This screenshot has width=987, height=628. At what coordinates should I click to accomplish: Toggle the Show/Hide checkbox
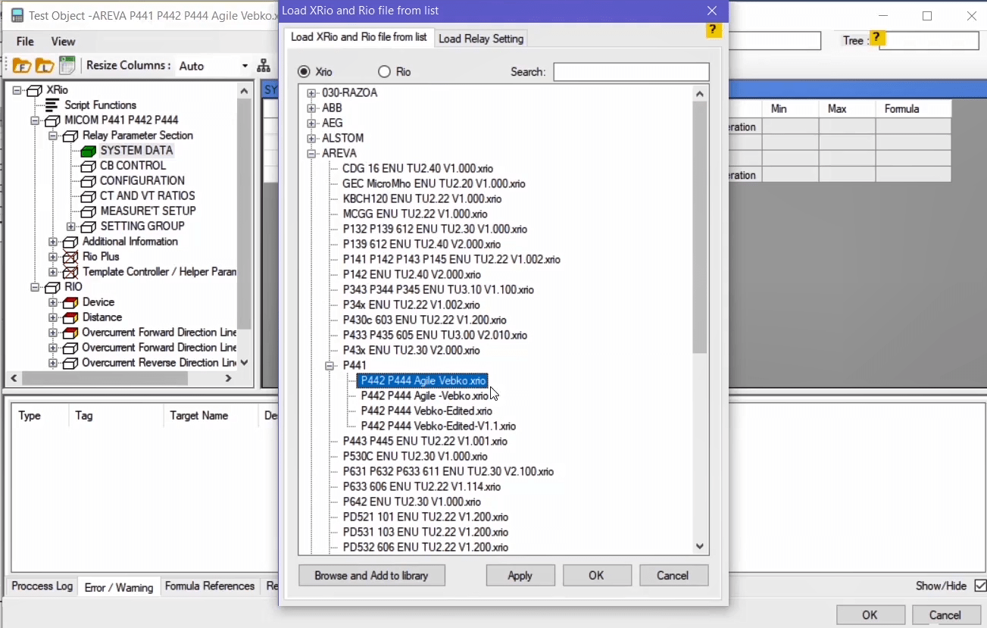point(980,586)
